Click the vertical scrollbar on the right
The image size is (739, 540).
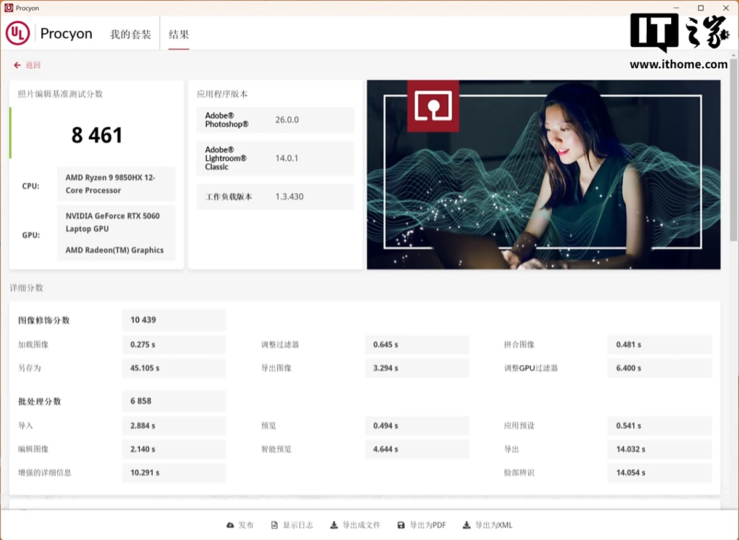pos(733,154)
